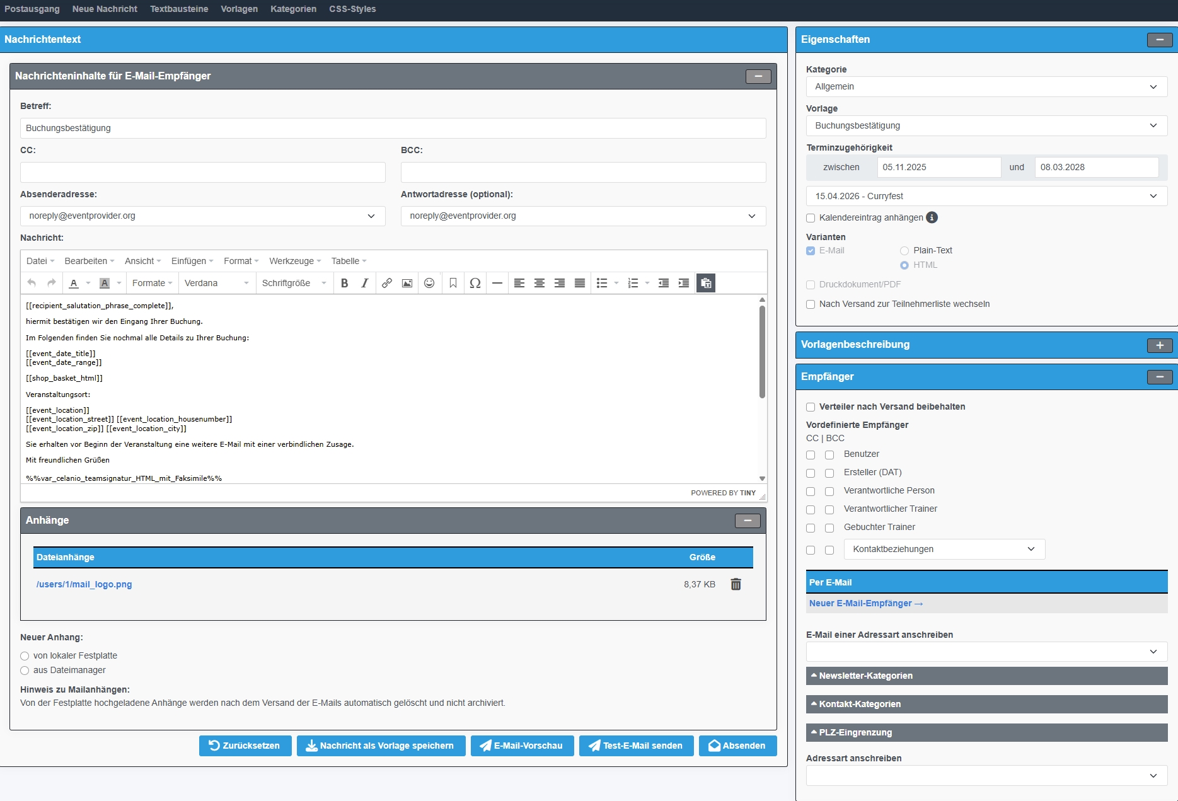Open the Vorlage dropdown

coord(986,126)
